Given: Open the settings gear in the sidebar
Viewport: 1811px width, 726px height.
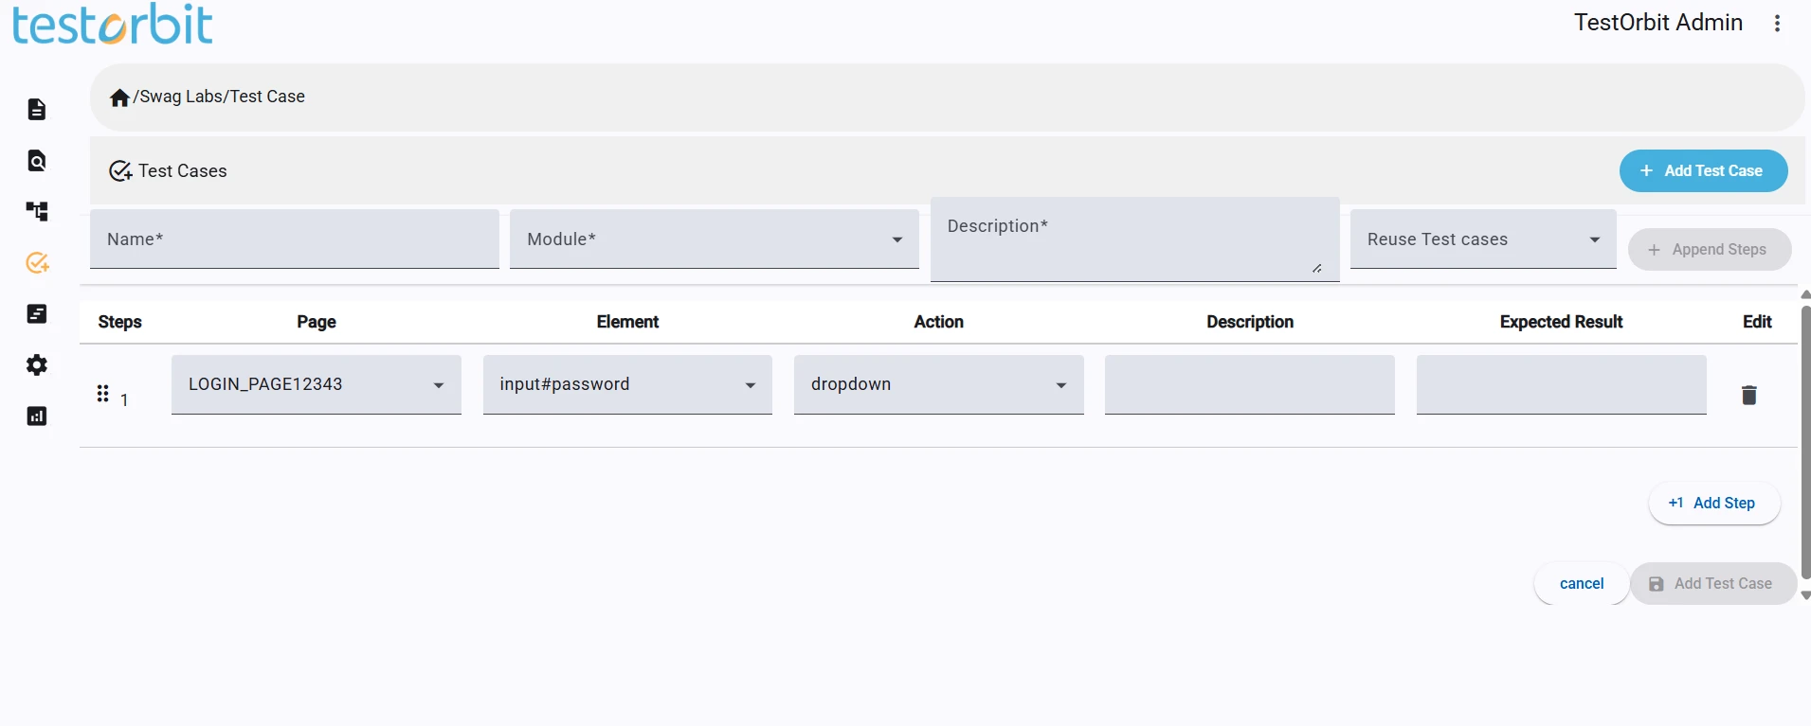Looking at the screenshot, I should tap(37, 365).
